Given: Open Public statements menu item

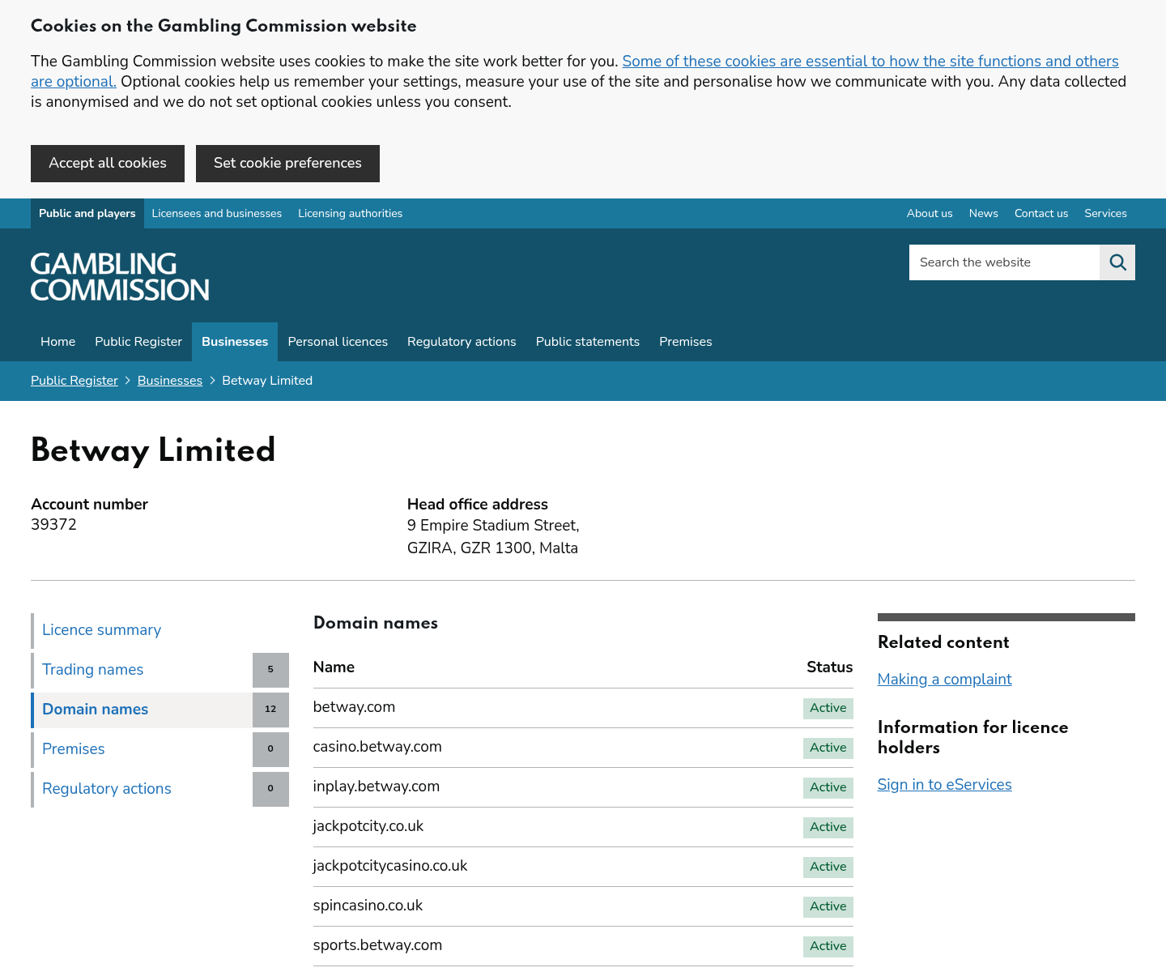Looking at the screenshot, I should coord(588,342).
